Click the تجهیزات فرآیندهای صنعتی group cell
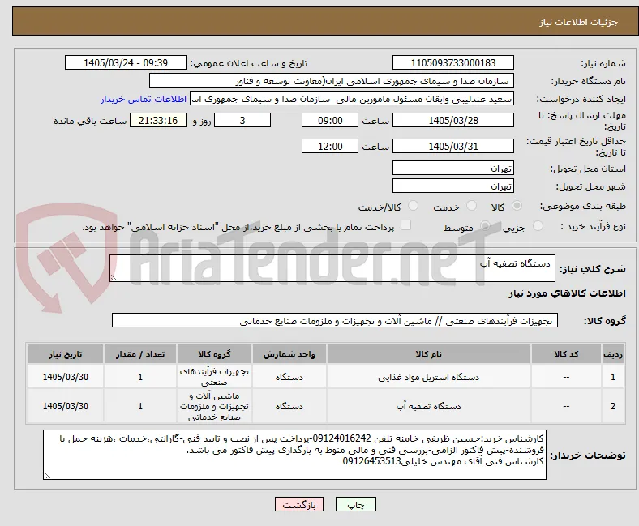The height and width of the screenshot is (526, 639). point(214,377)
